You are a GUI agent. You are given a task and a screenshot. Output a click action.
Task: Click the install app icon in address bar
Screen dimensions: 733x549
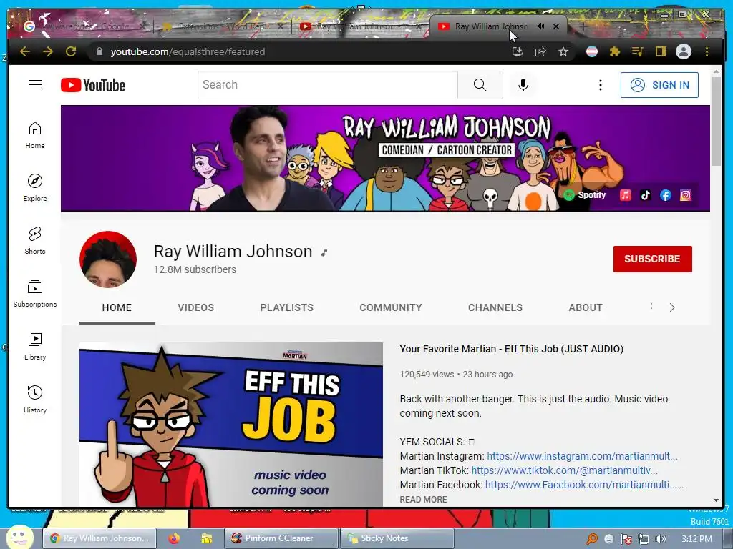(518, 51)
